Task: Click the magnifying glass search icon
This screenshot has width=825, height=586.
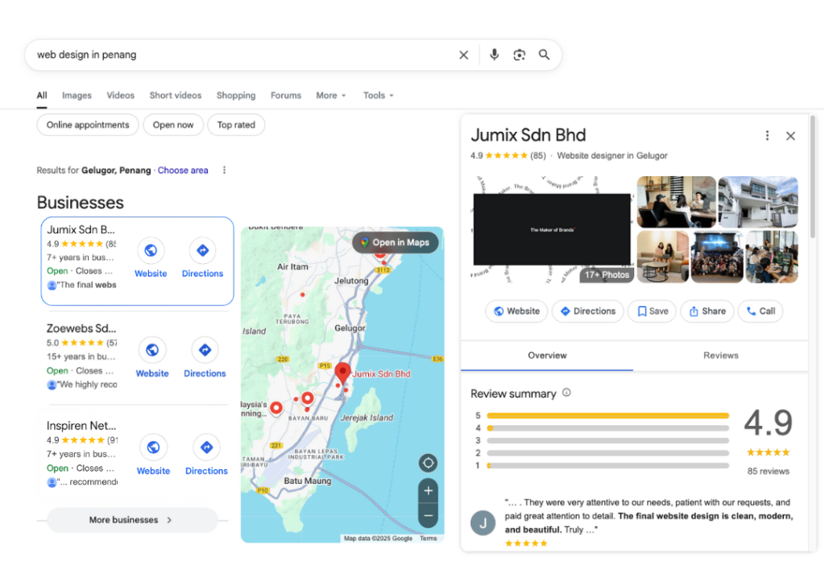Action: pyautogui.click(x=545, y=55)
